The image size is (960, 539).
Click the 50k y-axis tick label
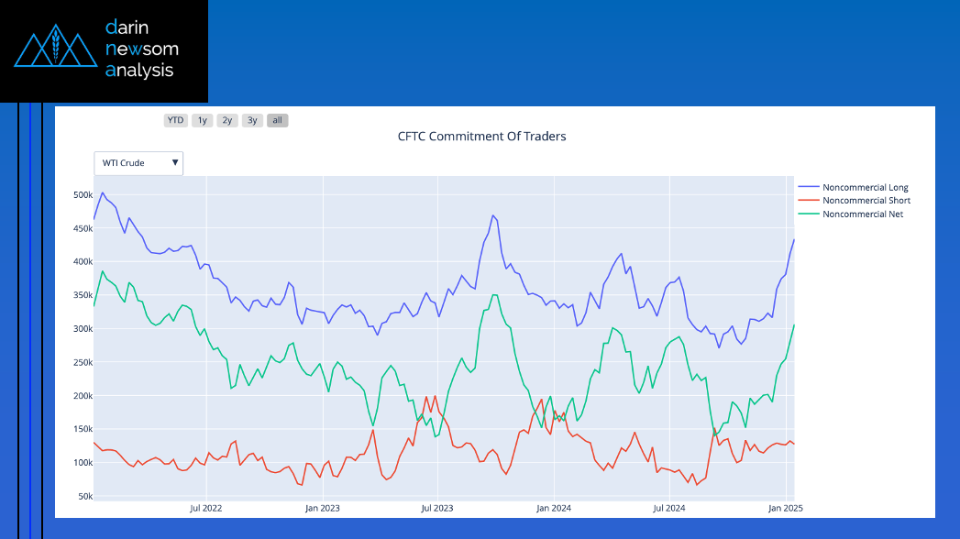tap(84, 496)
